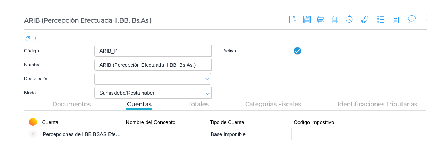Screen dimensions: 427x154
Task: Add a new account row with plus button
Action: (33, 122)
